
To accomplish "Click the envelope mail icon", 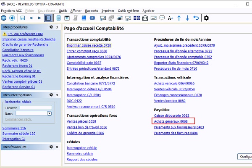I will pyautogui.click(x=145, y=18).
